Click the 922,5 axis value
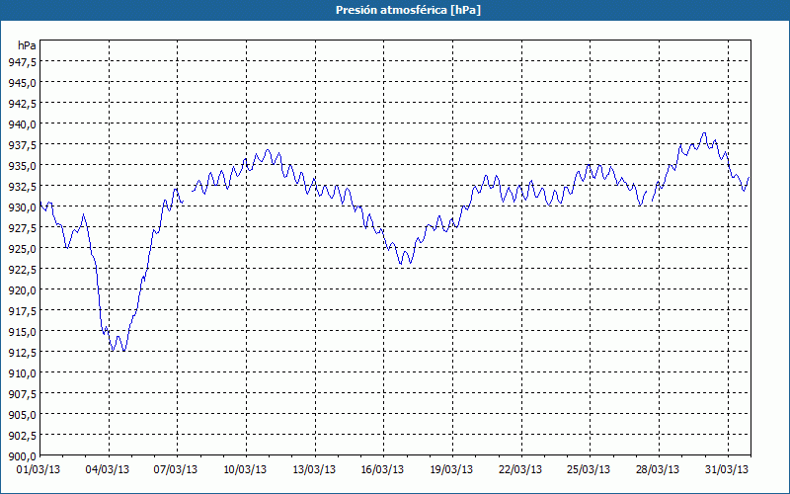 [x=22, y=270]
